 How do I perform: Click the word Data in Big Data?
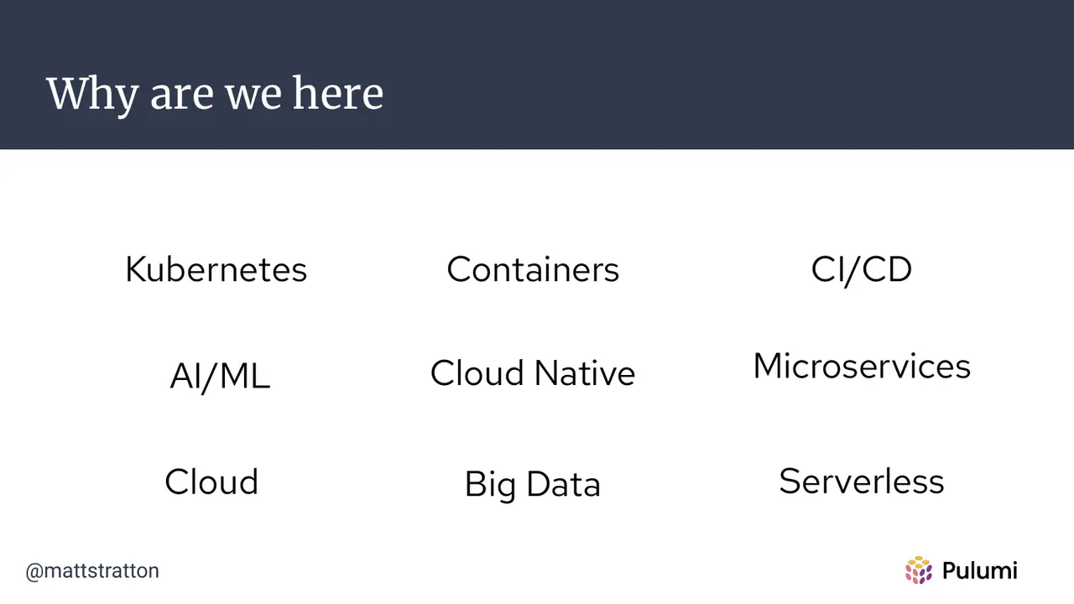tap(563, 484)
